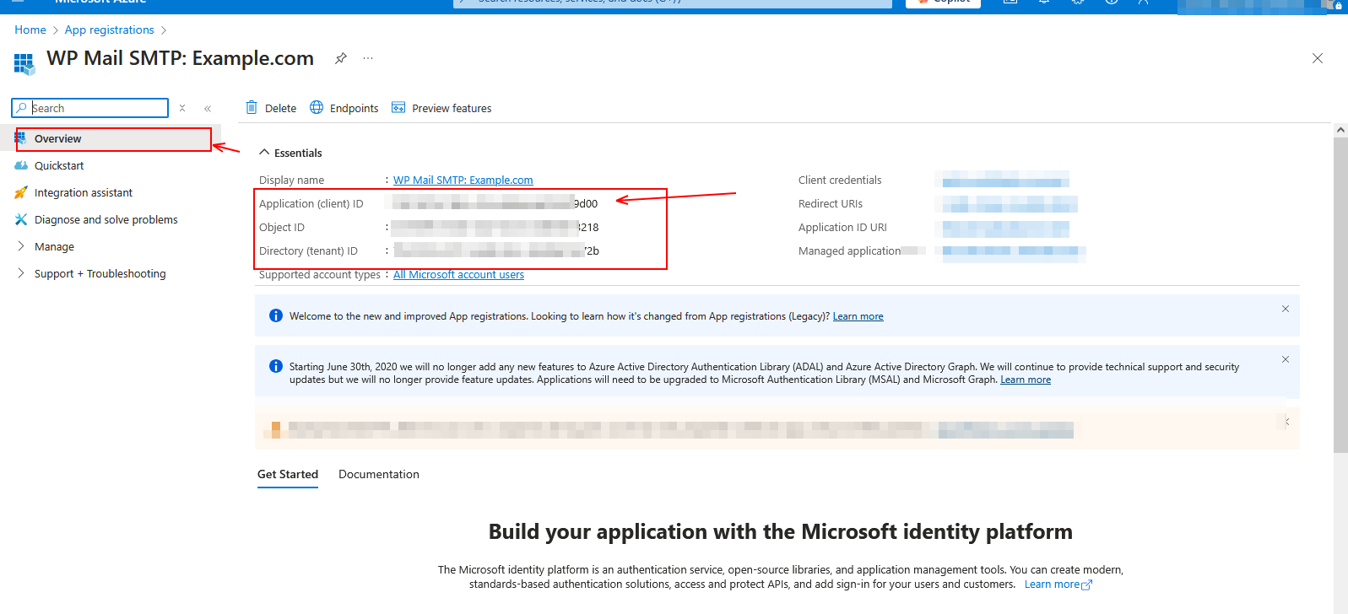Click the page title WP Mail SMTP: Example.com
The width and height of the screenshot is (1348, 614).
180,58
